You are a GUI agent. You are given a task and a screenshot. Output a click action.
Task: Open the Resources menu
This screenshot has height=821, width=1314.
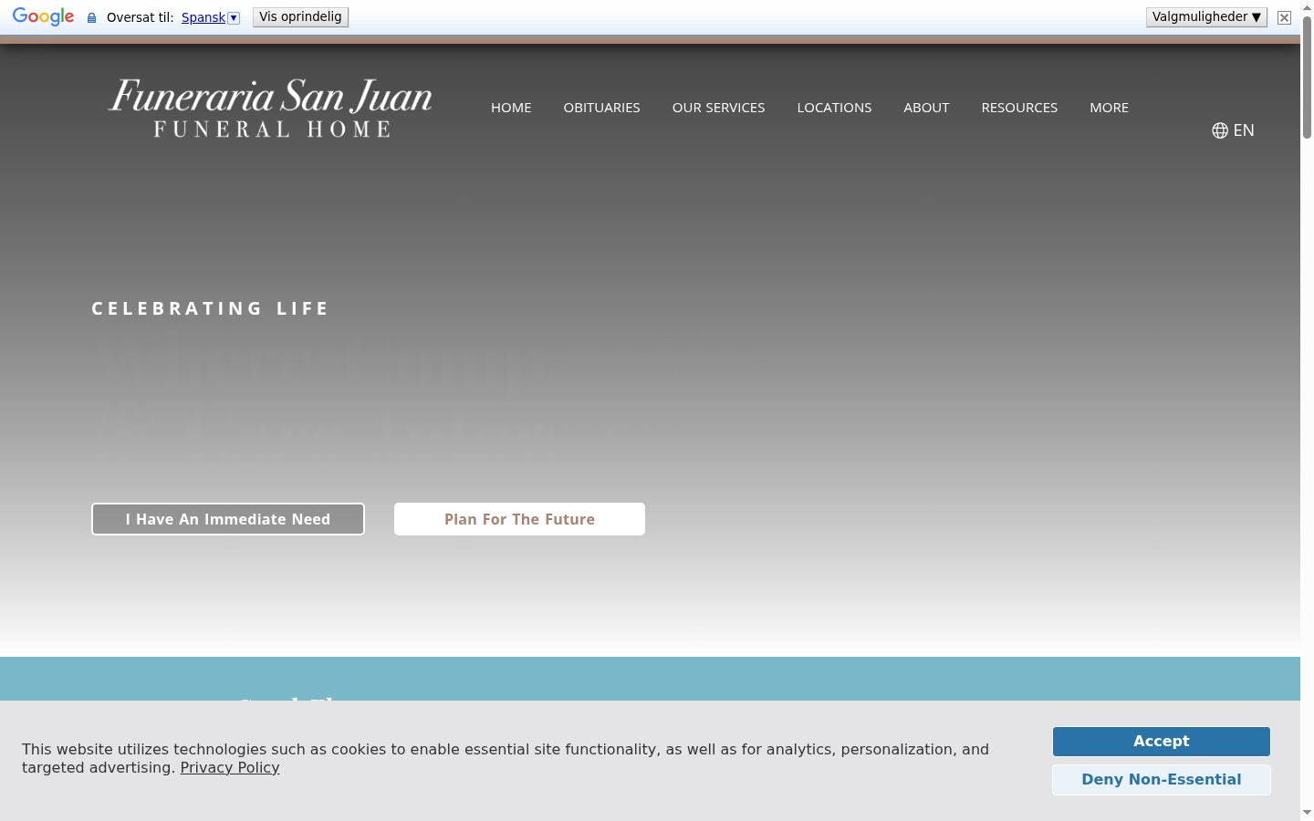point(1019,108)
